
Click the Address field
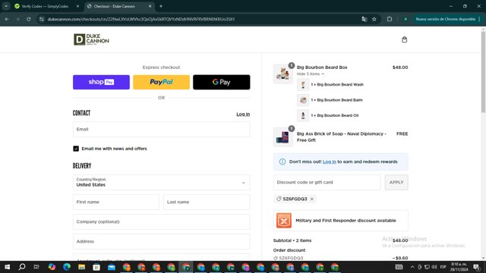161,241
